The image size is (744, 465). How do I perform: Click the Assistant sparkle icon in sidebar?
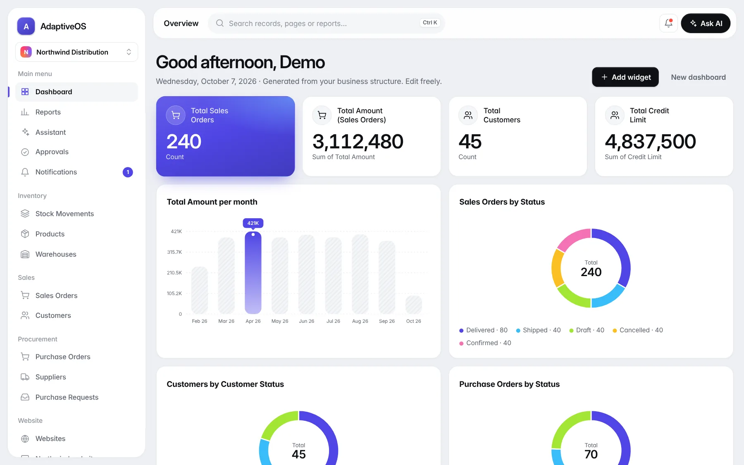point(25,132)
